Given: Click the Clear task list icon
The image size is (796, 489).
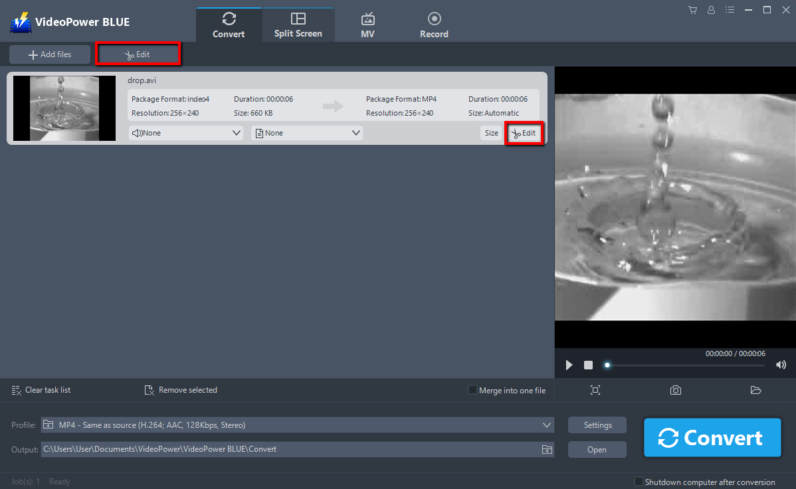Looking at the screenshot, I should 16,390.
